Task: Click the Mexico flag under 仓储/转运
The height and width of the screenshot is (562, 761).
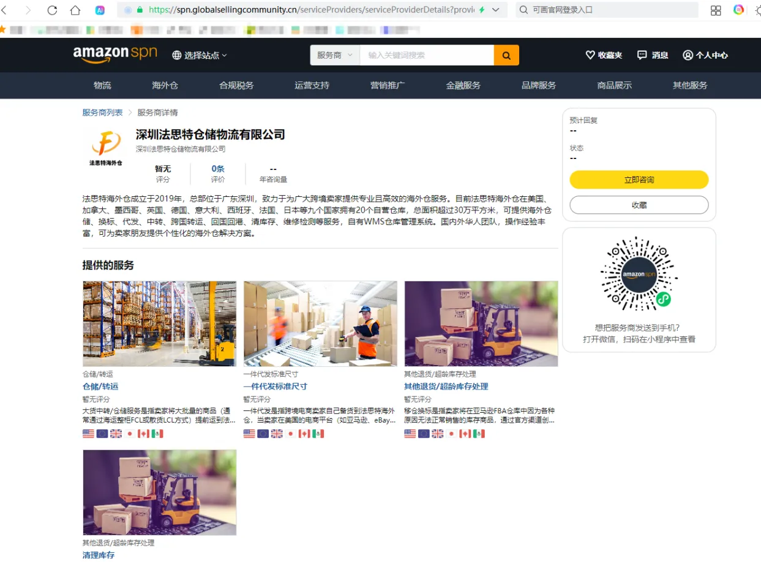Action: (157, 434)
